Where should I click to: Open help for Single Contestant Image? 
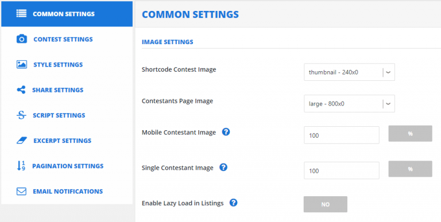[x=223, y=168]
